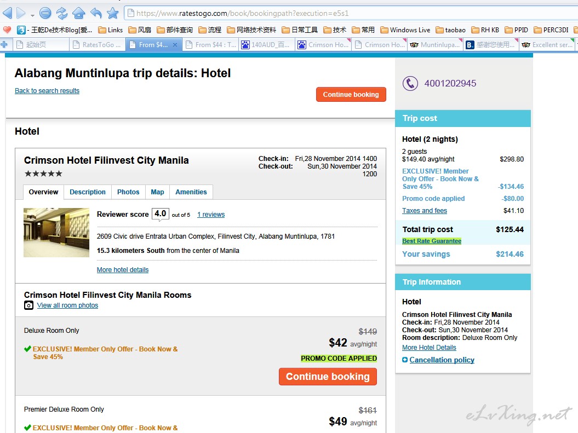Open the Description hotel tab

point(88,192)
